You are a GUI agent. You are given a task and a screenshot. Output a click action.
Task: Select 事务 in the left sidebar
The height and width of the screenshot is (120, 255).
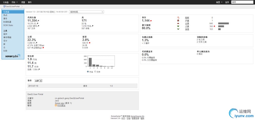5,18
